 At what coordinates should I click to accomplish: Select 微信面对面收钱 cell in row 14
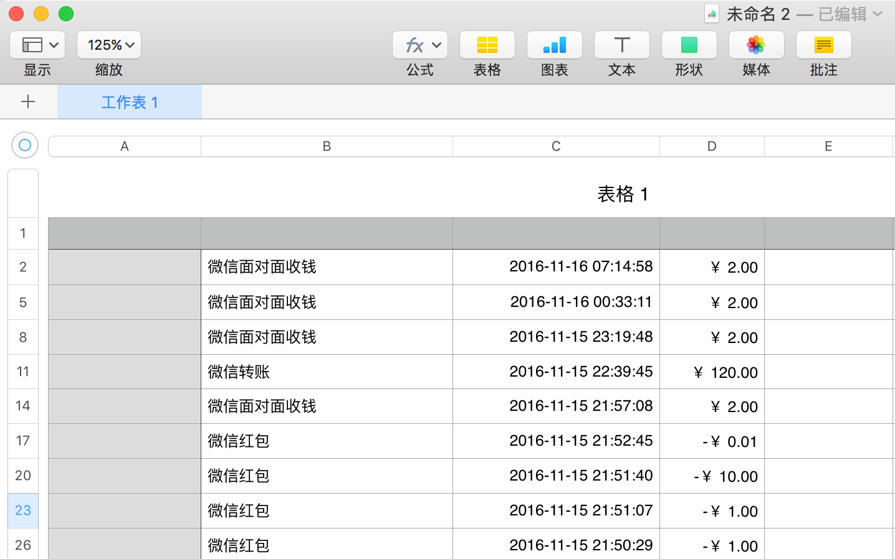327,406
